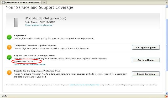168x98 pixels.
Task: Click orange warning icon for AppleCare Protection Plan
Action: 9,73
